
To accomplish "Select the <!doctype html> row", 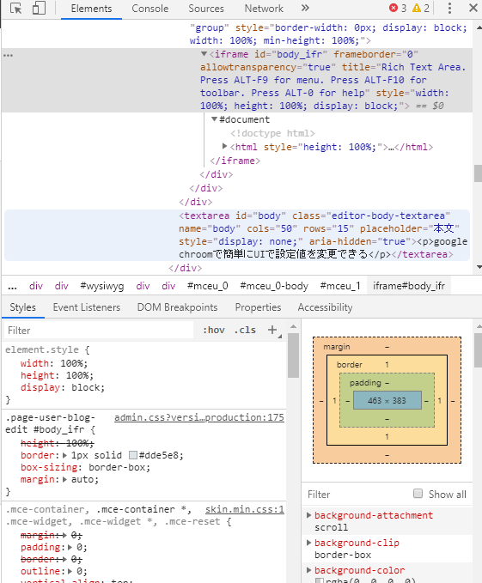I will click(x=272, y=133).
